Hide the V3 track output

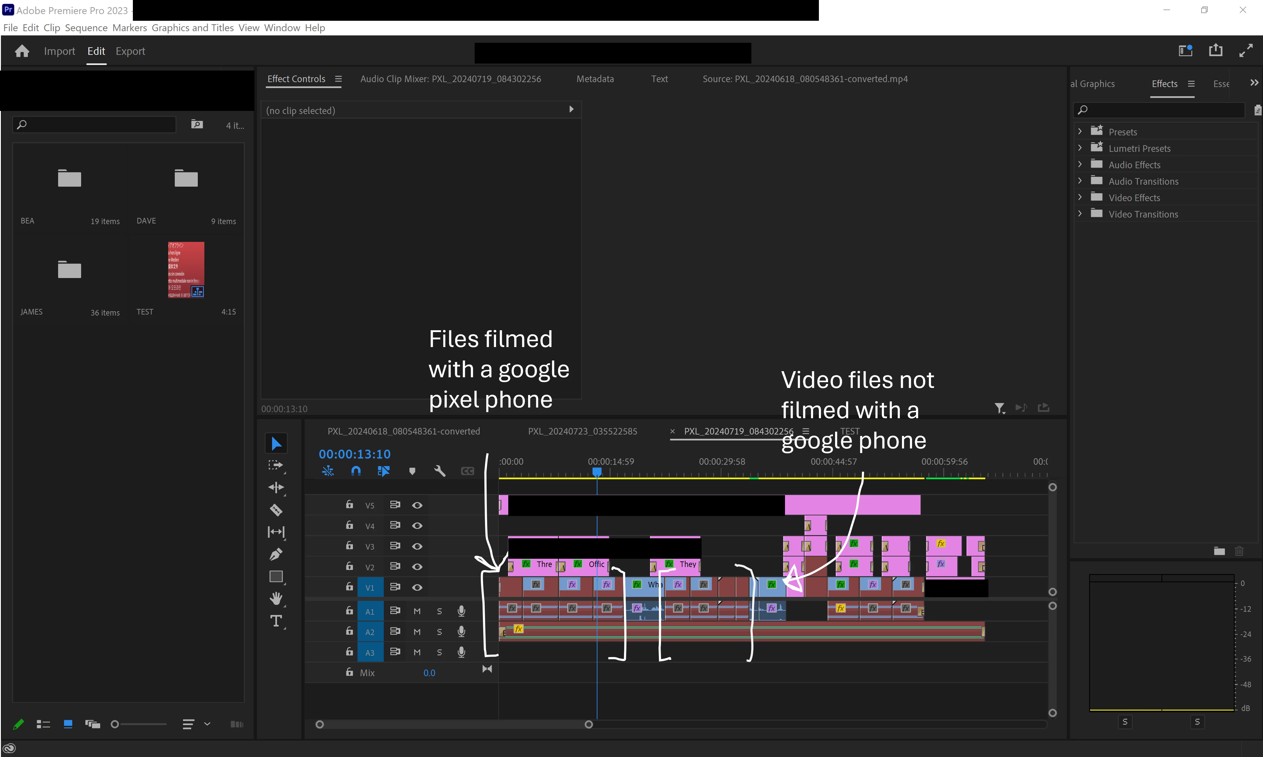pyautogui.click(x=417, y=546)
